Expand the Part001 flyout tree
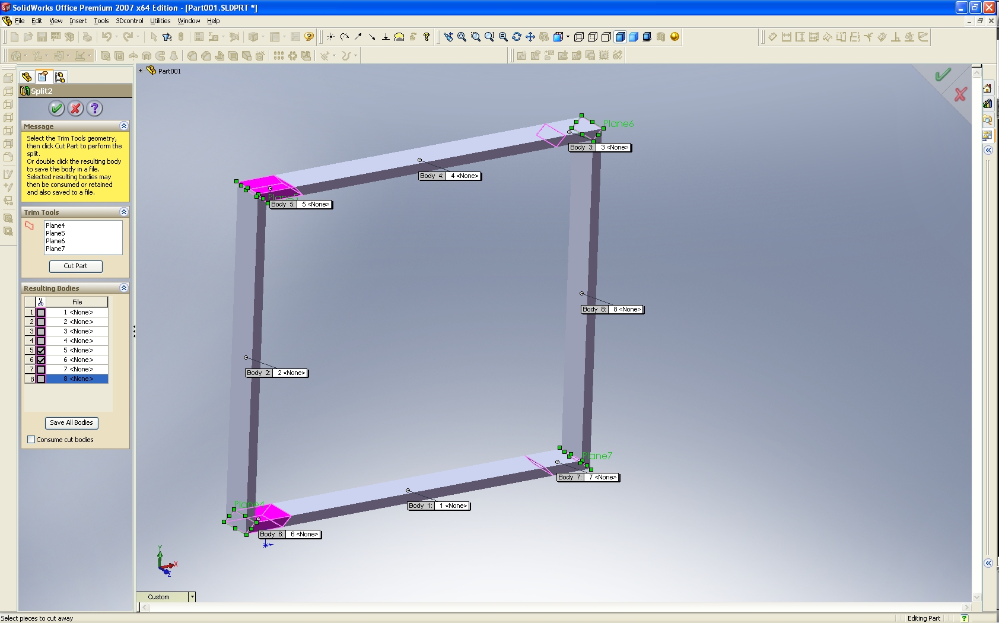999x623 pixels. pos(141,71)
